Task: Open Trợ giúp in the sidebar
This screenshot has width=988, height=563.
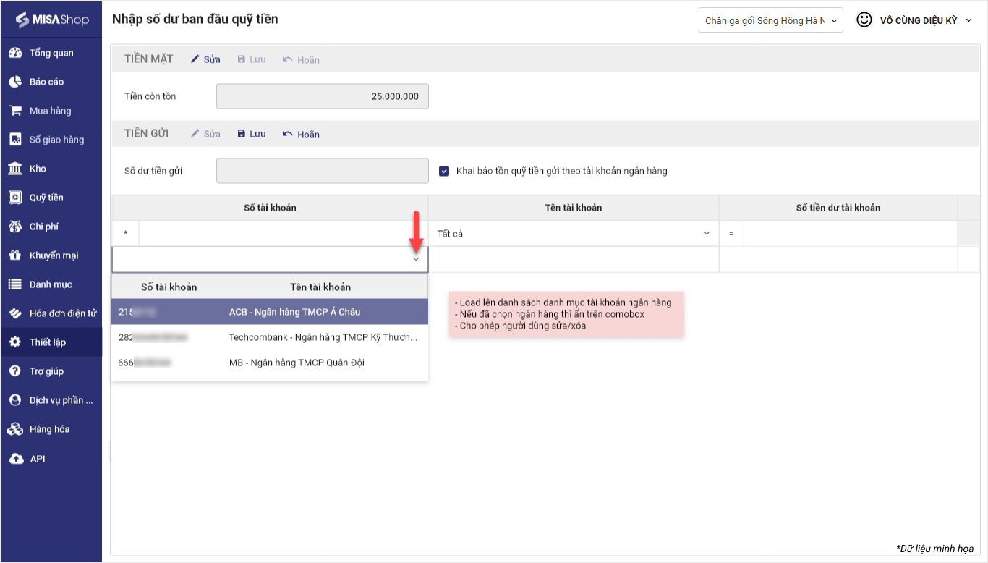Action: click(x=51, y=371)
